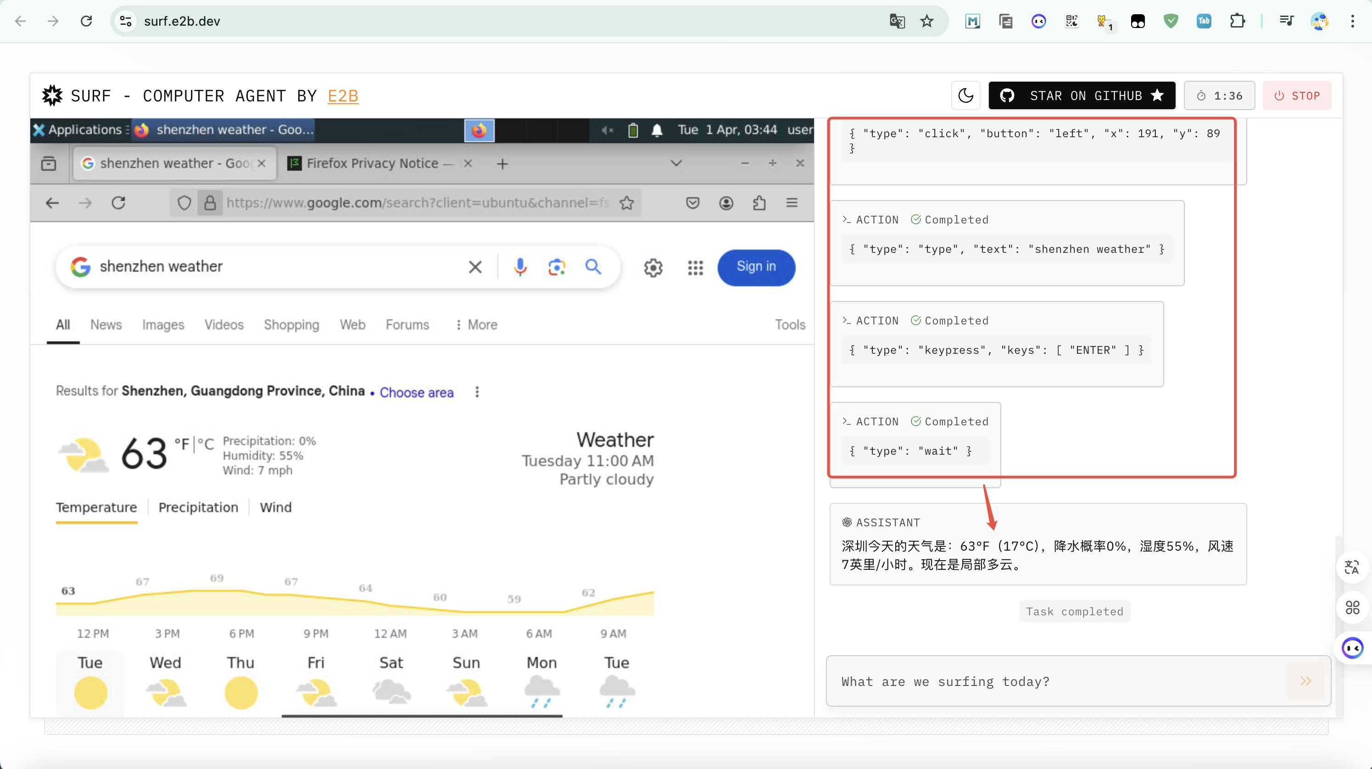The width and height of the screenshot is (1372, 769).
Task: Open Firefox list all tabs chevron
Action: click(x=676, y=163)
